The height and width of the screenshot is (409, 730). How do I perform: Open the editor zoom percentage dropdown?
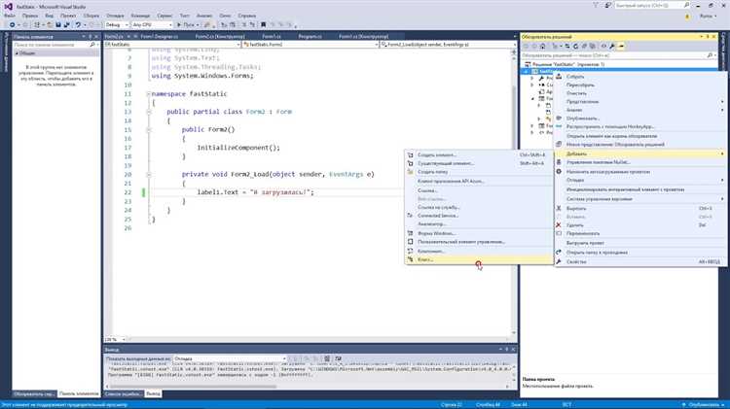coord(115,340)
